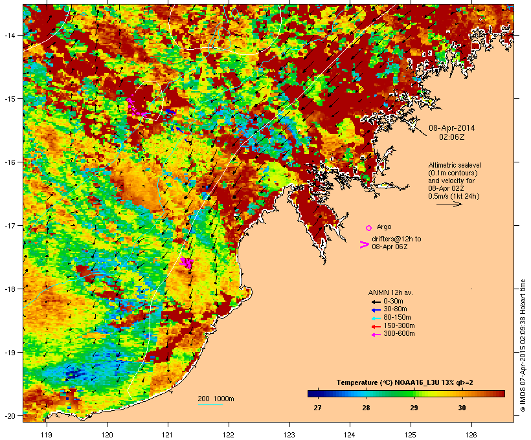
Task: Click the black 0-30m legend arrow
Action: (x=376, y=302)
